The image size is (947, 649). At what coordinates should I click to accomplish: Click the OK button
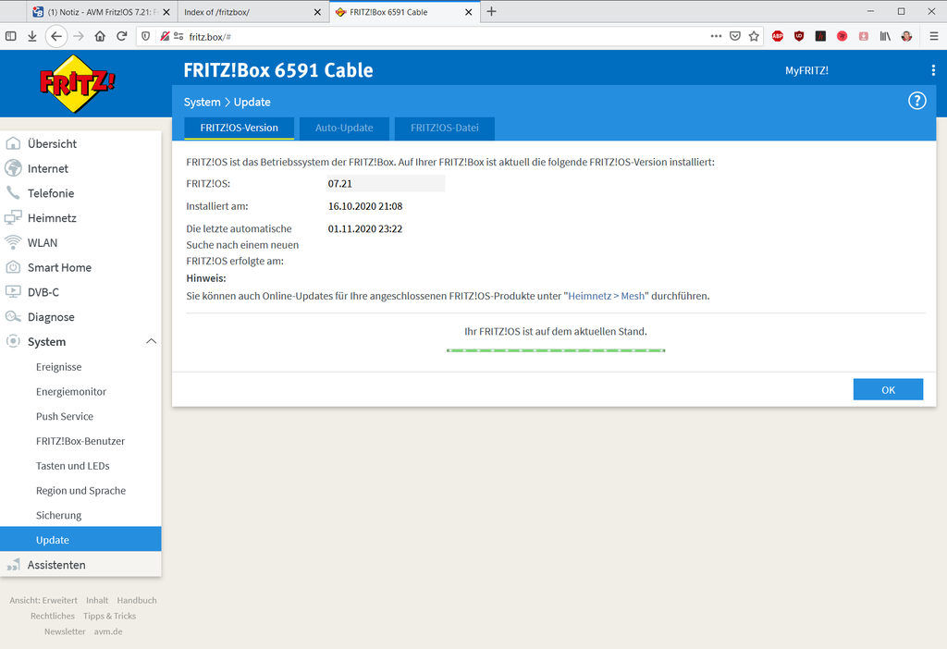point(888,389)
